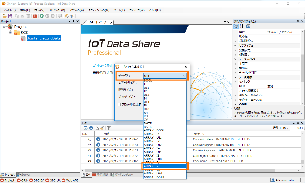Screen dimensions: 305x183
Task: Click the red add-controller icon in toolbar
Action: 35,16
